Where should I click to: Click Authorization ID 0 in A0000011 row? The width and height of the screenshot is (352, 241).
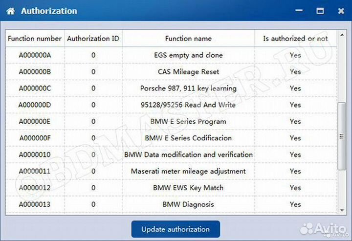[93, 171]
